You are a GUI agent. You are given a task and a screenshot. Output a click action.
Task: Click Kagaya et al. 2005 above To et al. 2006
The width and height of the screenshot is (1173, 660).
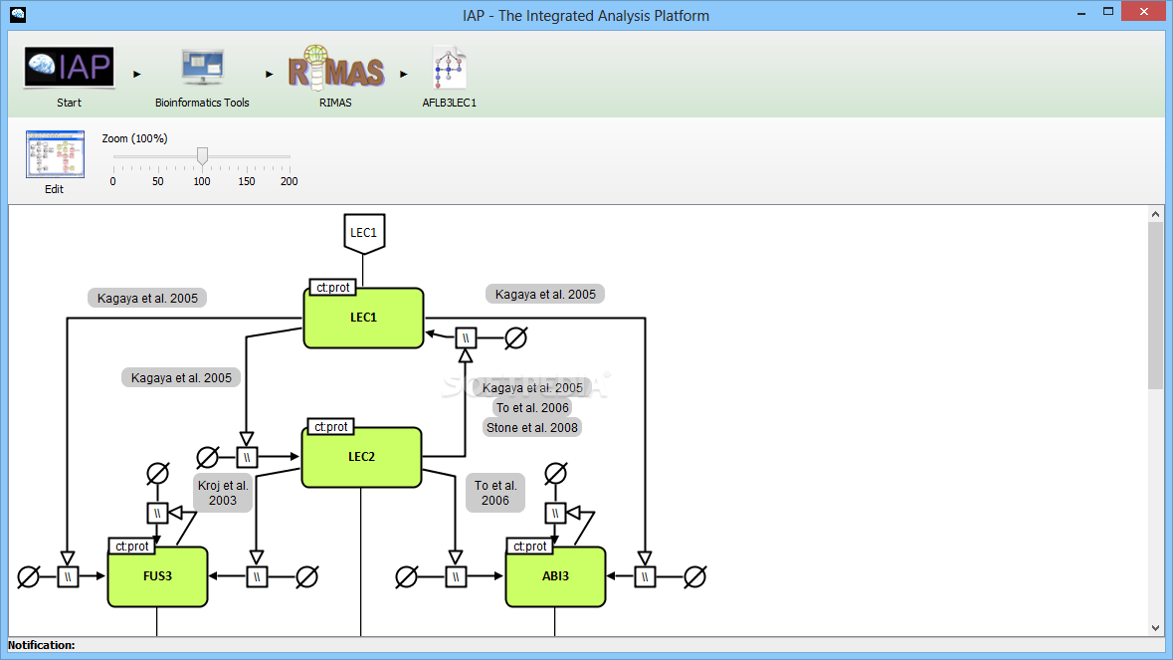point(532,387)
